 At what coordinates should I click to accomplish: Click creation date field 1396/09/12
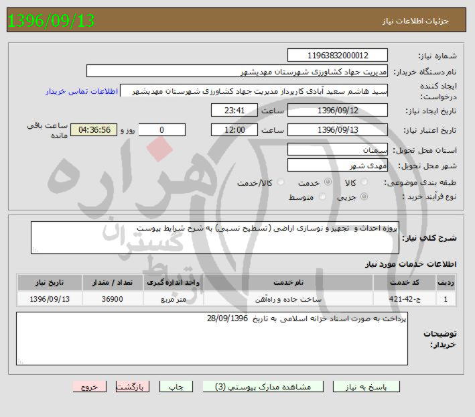click(338, 111)
